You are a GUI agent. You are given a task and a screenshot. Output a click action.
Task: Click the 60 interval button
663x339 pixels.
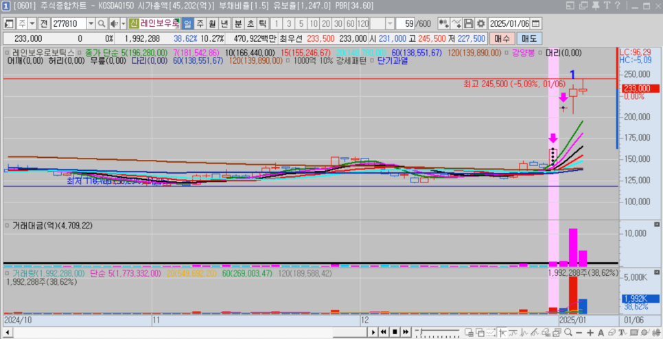coord(351,23)
